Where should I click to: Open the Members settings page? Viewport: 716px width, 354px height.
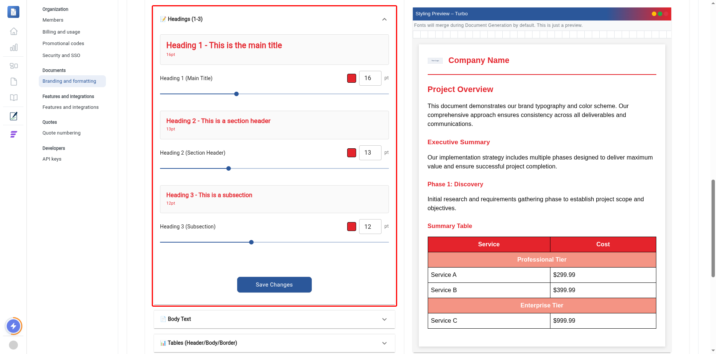53,20
